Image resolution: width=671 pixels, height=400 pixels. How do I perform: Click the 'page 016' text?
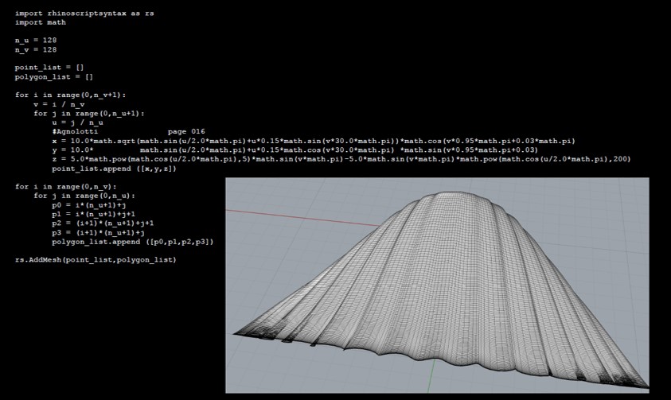point(186,132)
